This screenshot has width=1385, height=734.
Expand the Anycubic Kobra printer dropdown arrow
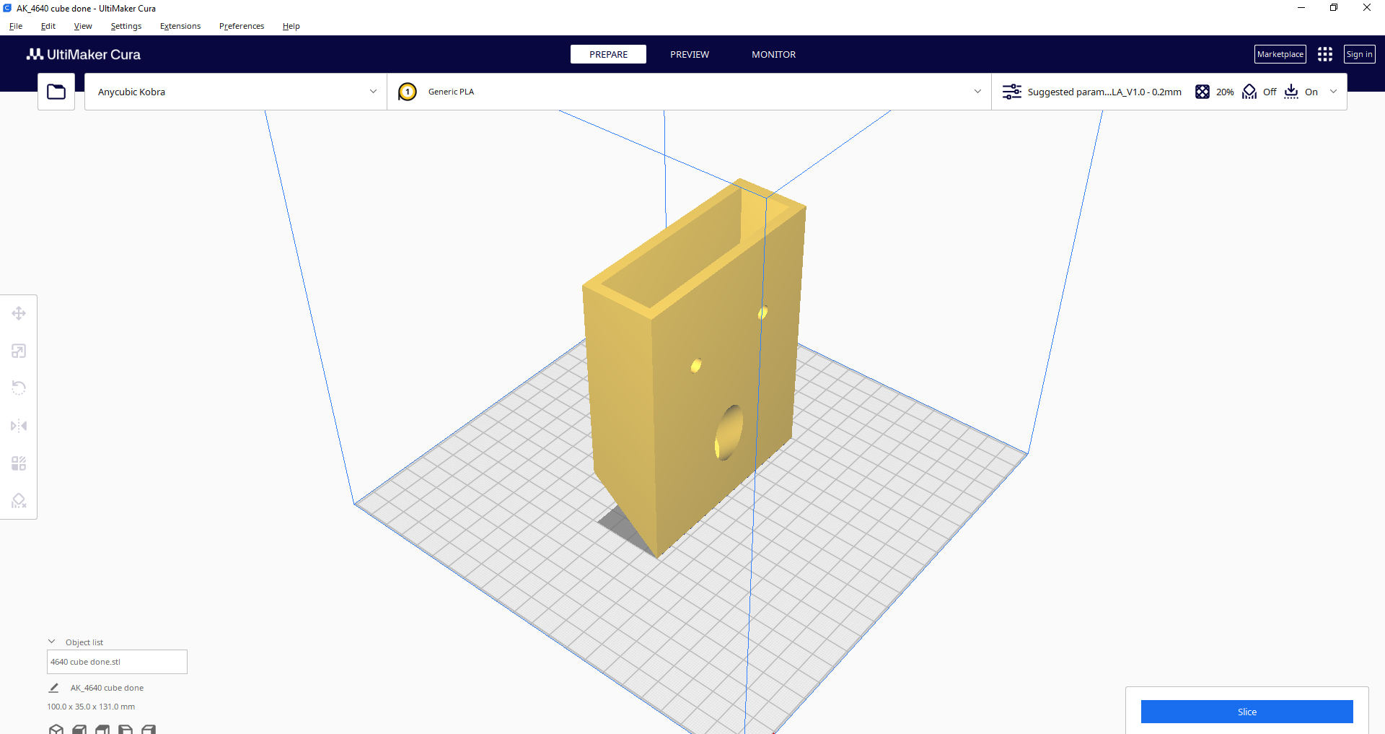(373, 92)
